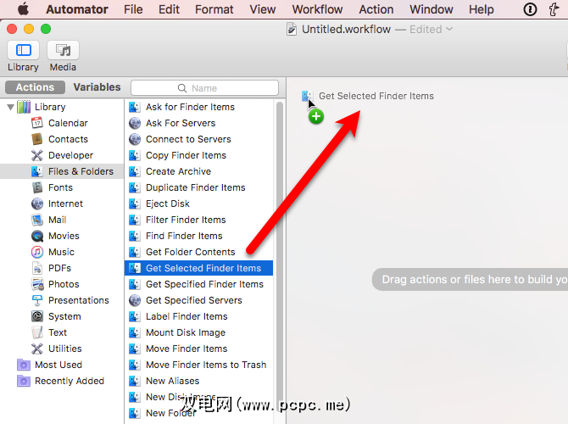Select the Contacts category icon

[37, 139]
